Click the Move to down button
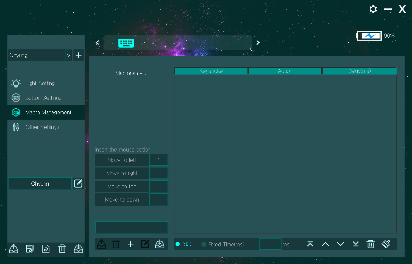The height and width of the screenshot is (264, 412). (122, 200)
